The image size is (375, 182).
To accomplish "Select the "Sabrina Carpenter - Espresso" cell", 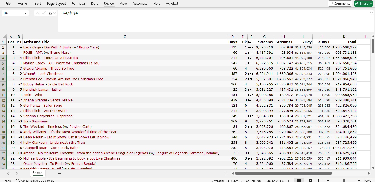I will (x=125, y=116).
